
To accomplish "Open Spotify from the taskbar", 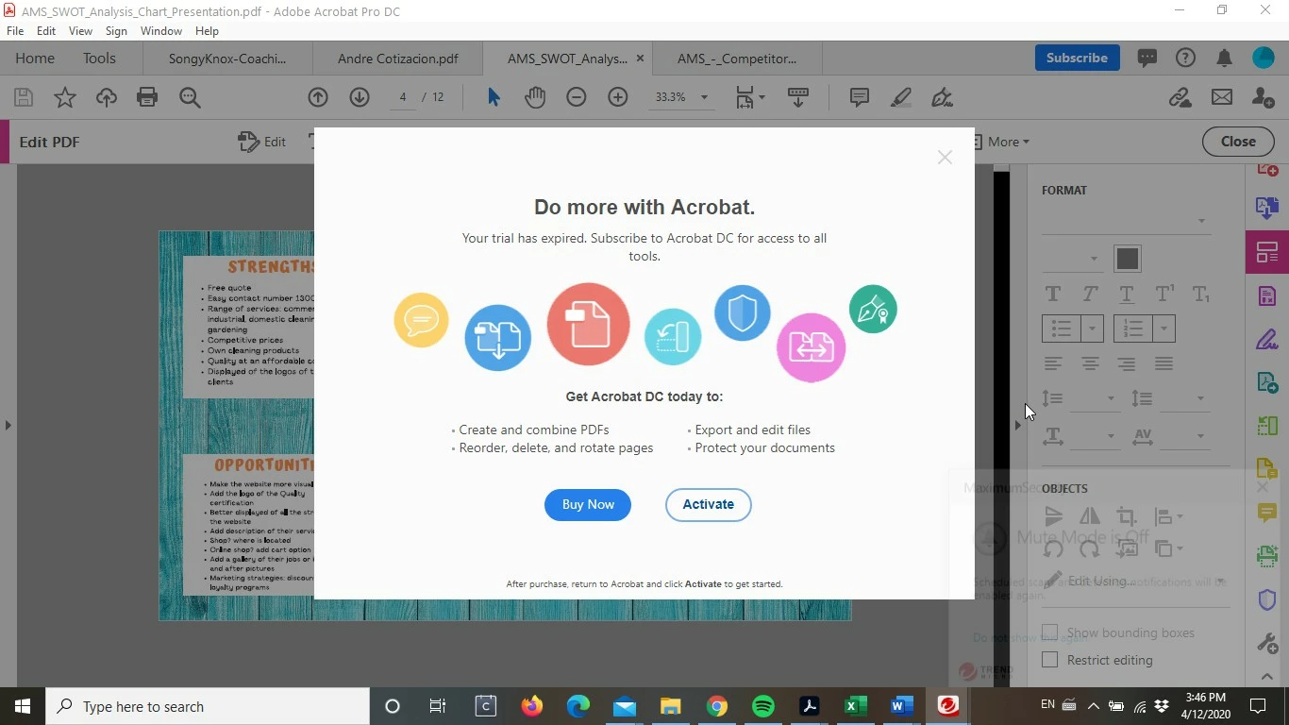I will click(x=763, y=706).
